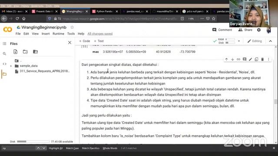The width and height of the screenshot is (278, 156).
Task: Refresh the file browser listing
Action: pyautogui.click(x=25, y=52)
